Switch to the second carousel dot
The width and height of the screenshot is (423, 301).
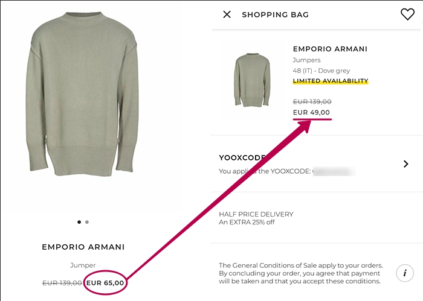point(87,222)
